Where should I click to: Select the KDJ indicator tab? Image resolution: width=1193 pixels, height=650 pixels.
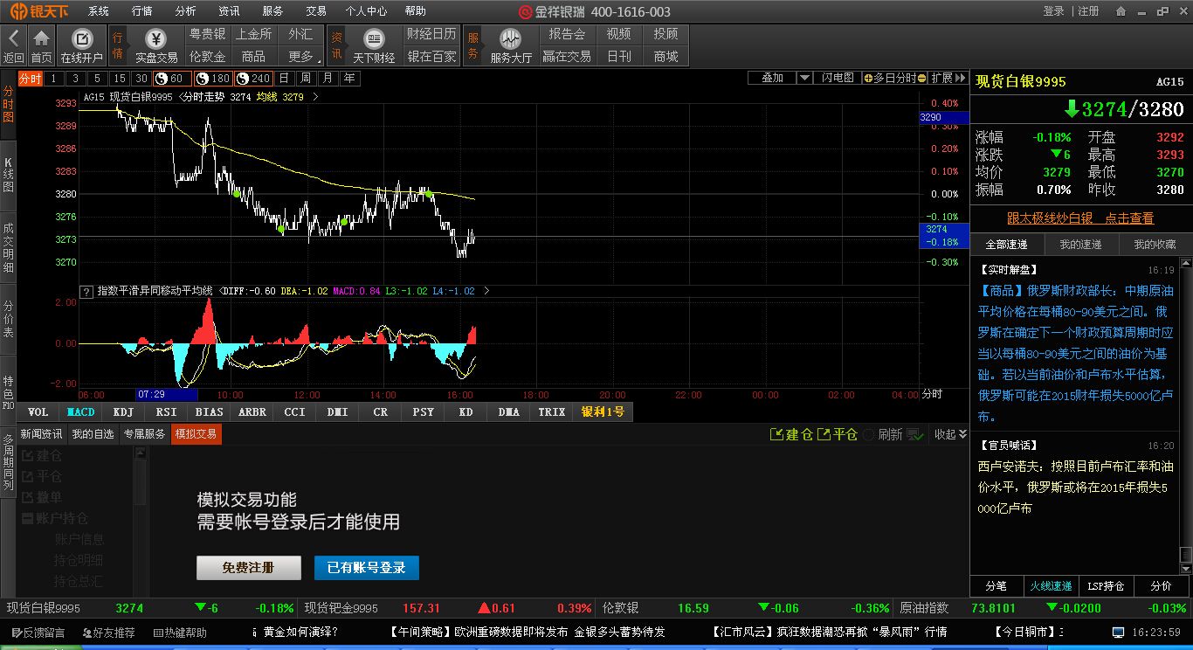coord(124,411)
